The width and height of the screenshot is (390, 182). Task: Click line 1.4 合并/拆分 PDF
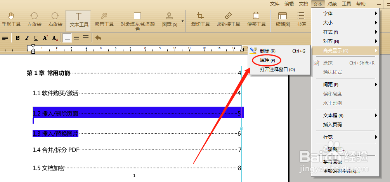[56, 150]
